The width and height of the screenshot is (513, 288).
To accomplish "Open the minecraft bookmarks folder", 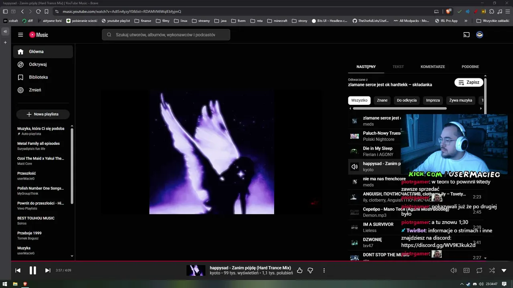I will (278, 21).
